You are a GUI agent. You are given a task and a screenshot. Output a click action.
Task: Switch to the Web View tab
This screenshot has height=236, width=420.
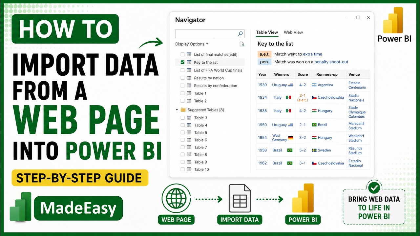[x=293, y=32]
